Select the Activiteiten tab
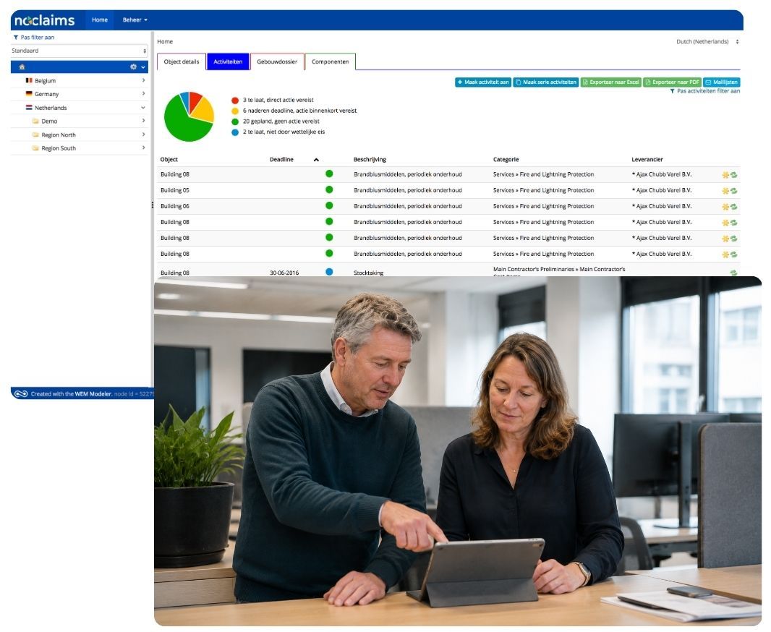771x632 pixels. pos(228,62)
